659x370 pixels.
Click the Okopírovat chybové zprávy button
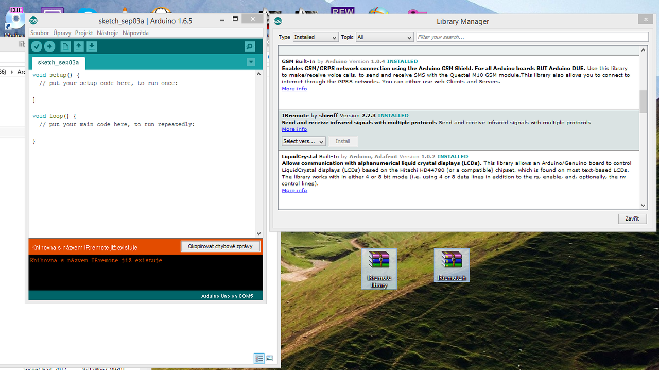tap(220, 246)
